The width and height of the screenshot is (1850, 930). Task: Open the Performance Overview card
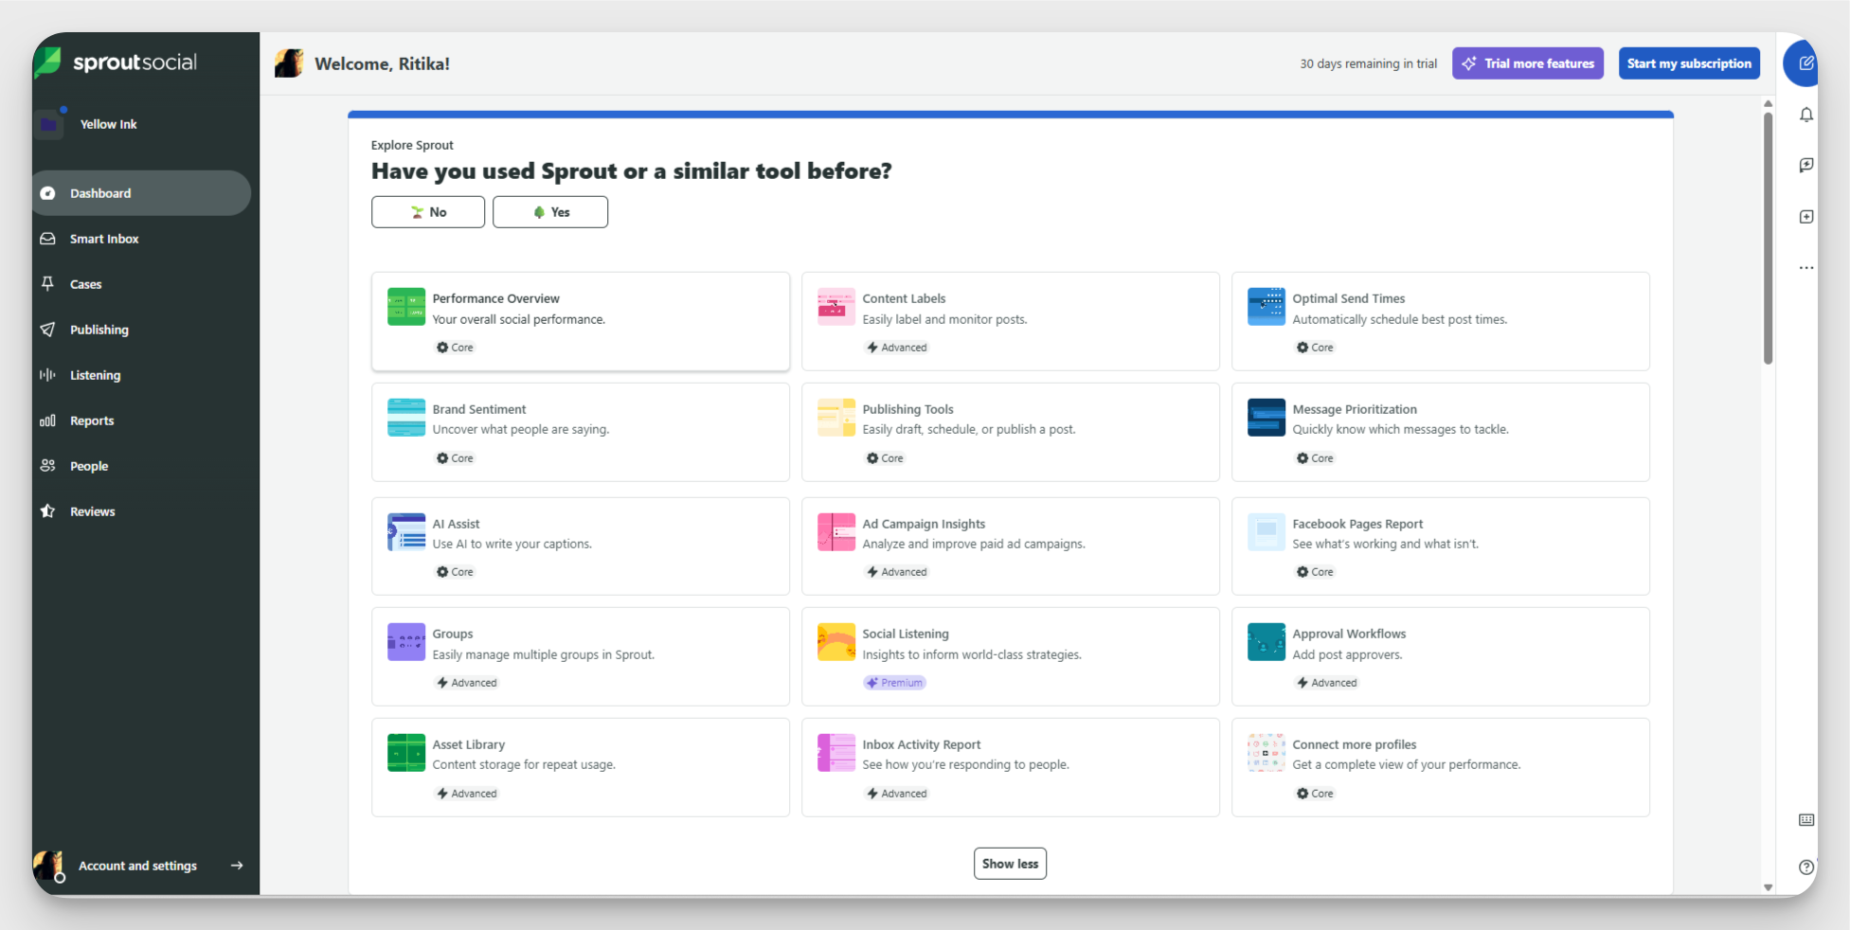click(581, 321)
